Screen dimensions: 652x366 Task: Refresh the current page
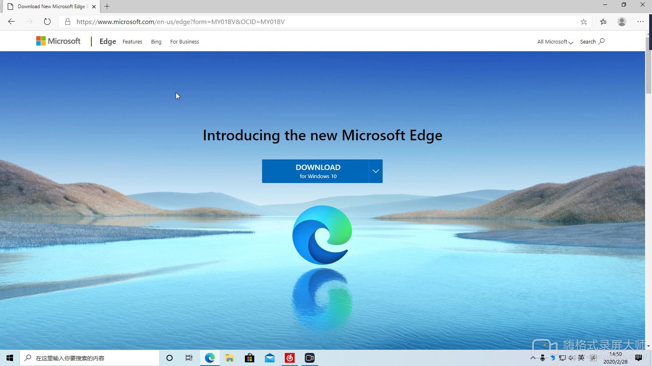click(47, 22)
